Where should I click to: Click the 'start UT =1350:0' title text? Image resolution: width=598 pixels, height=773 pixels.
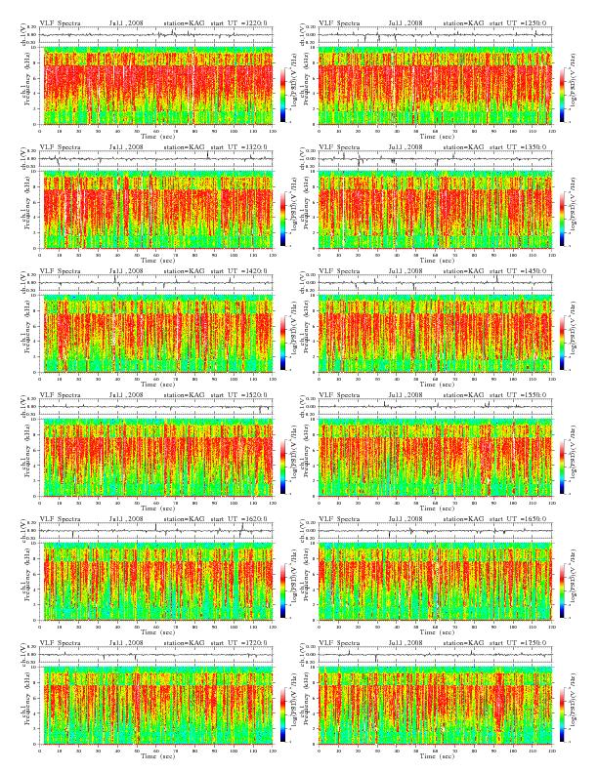coord(518,147)
